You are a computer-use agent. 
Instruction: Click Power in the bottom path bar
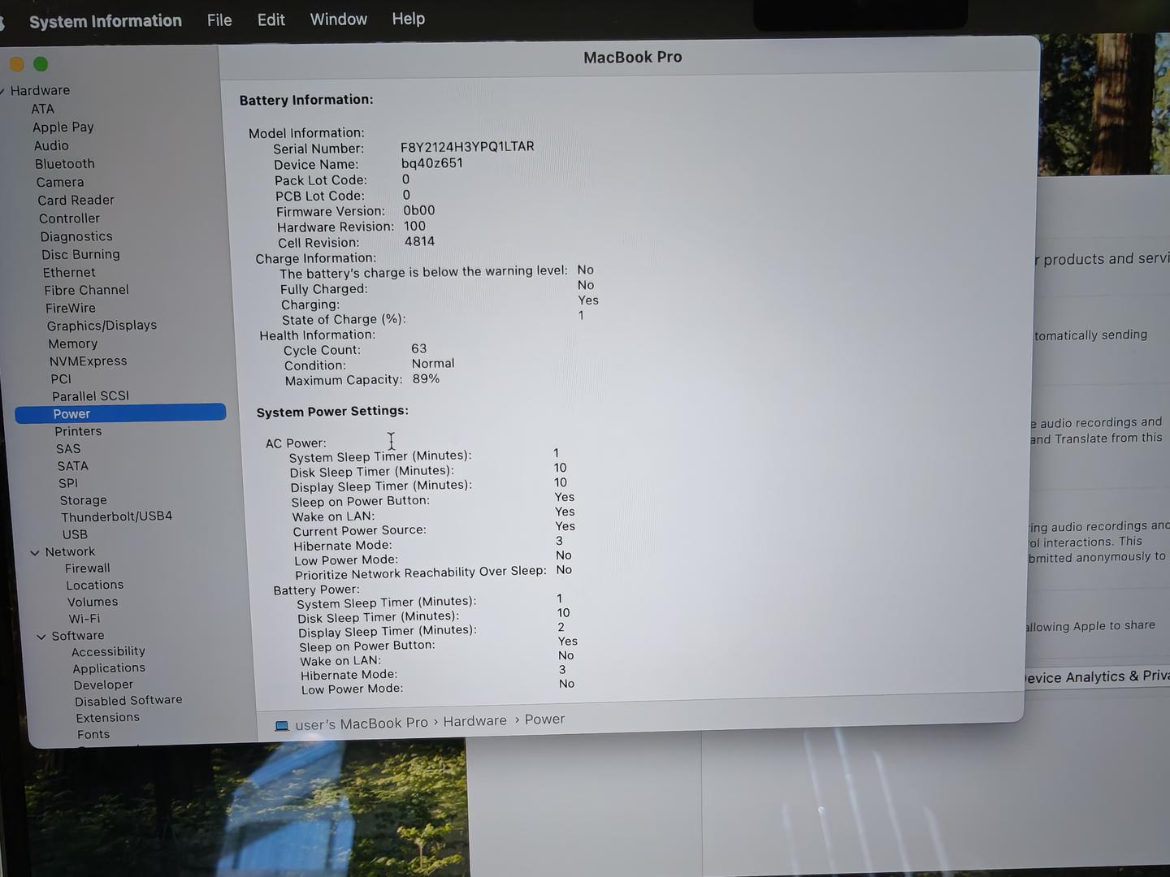(x=544, y=719)
